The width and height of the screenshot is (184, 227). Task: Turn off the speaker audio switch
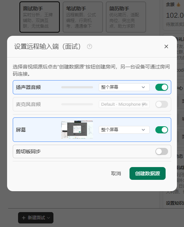tap(162, 87)
